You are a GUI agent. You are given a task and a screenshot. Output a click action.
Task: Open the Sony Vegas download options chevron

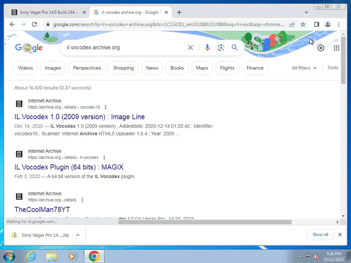click(x=78, y=235)
